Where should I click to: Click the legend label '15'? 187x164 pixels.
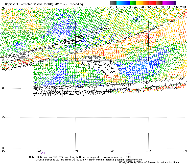click(x=130, y=7)
